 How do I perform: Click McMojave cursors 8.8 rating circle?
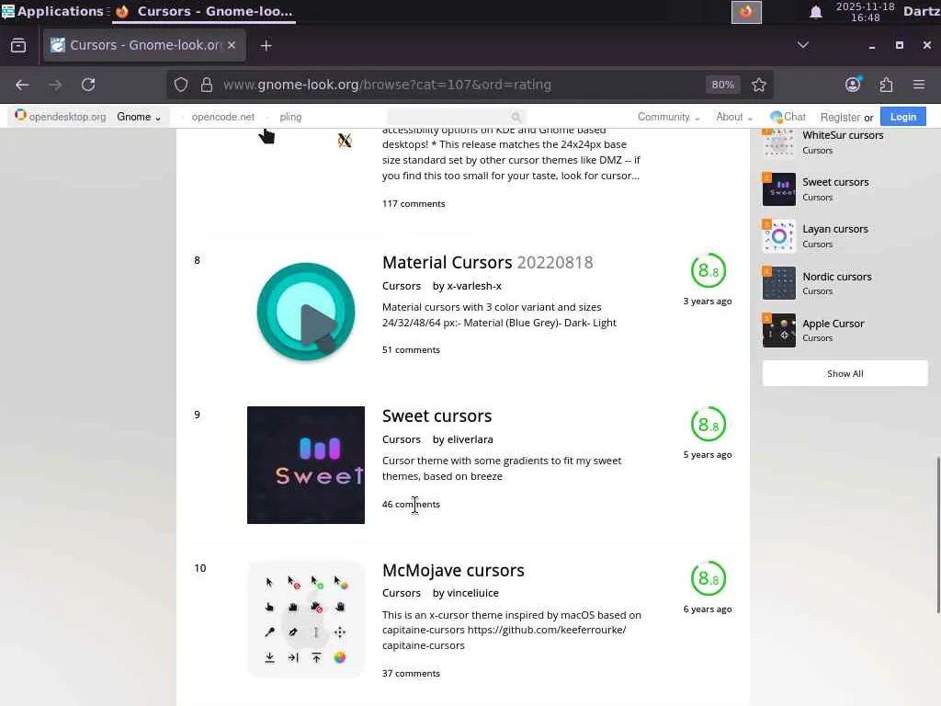tap(709, 579)
